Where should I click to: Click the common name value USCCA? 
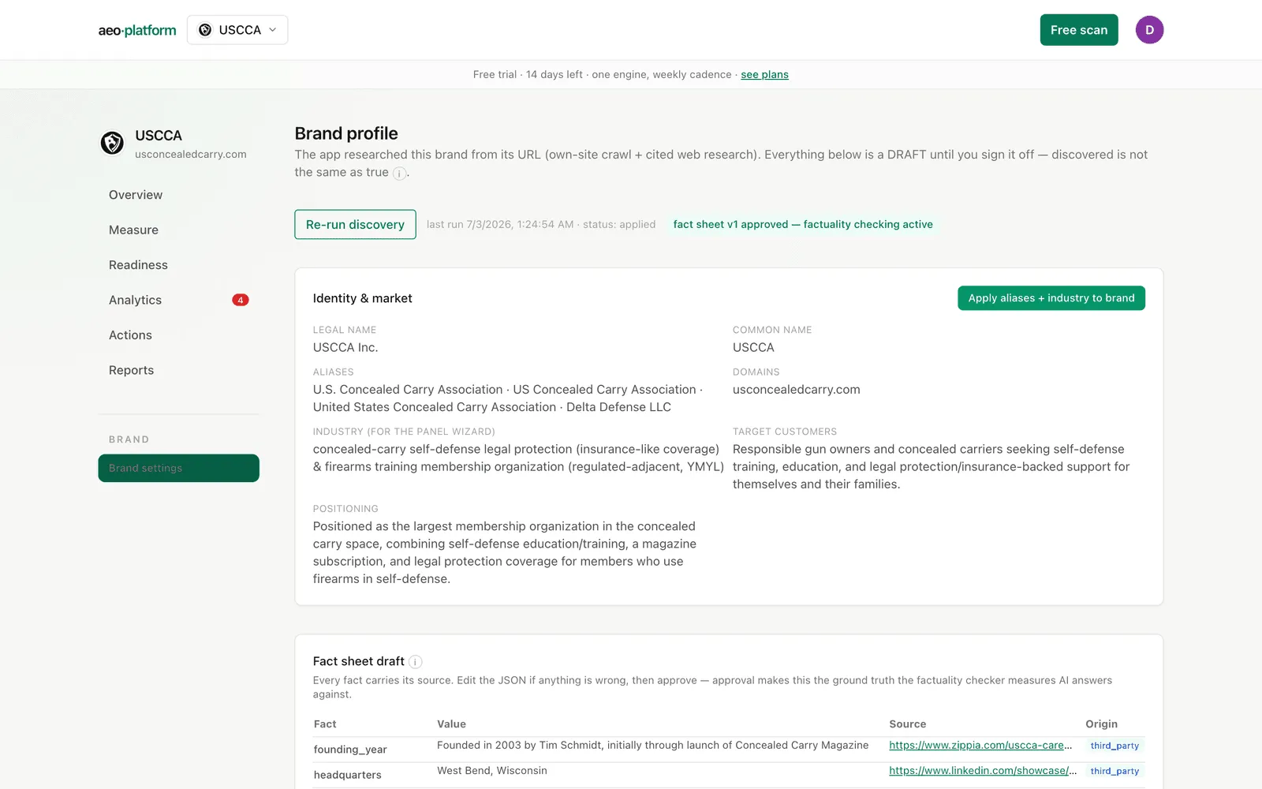[753, 347]
